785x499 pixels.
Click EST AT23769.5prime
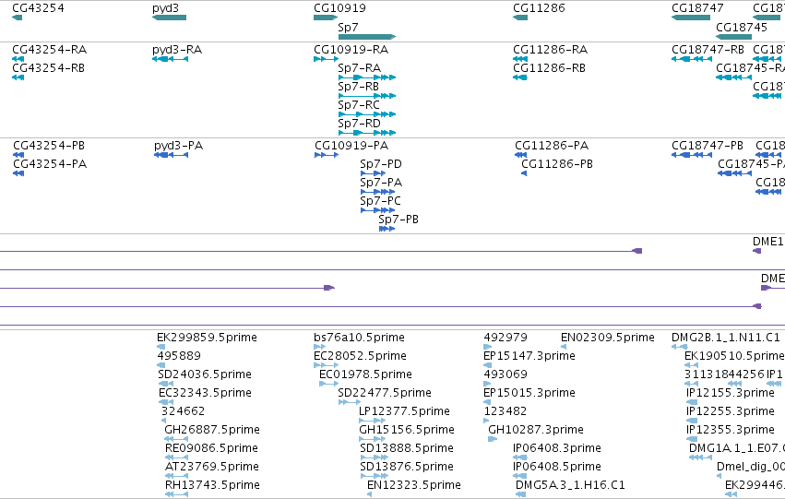pos(212,467)
